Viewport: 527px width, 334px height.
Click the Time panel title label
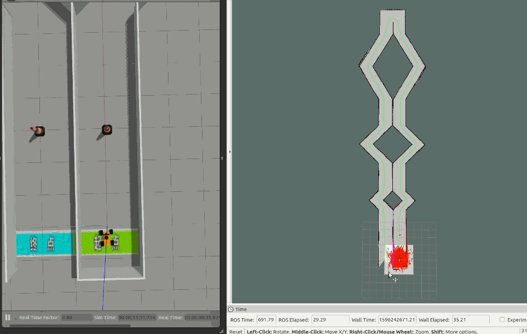pos(241,309)
